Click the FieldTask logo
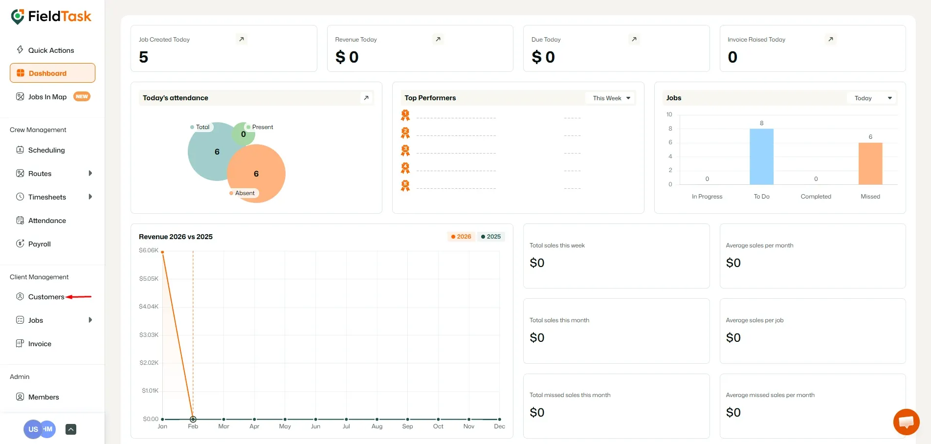This screenshot has width=931, height=444. pyautogui.click(x=51, y=16)
